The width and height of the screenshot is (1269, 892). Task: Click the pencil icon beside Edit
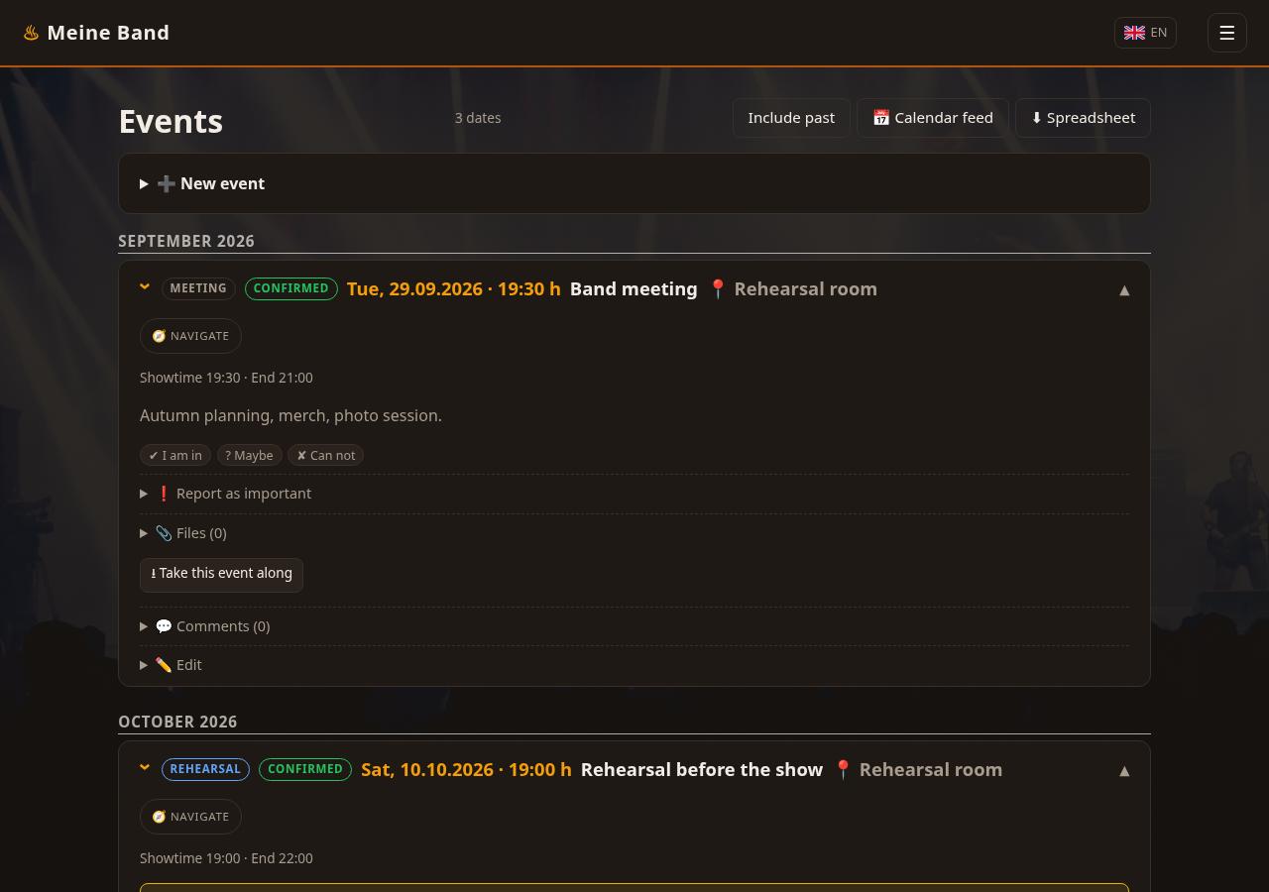click(x=164, y=665)
